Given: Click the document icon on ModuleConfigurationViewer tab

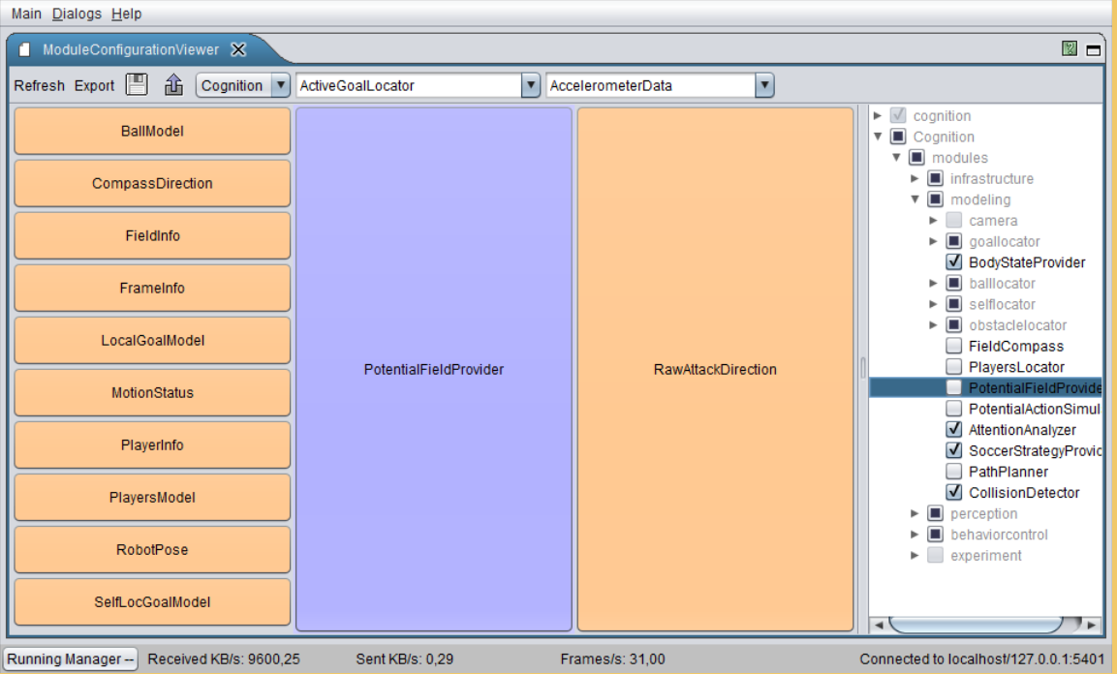Looking at the screenshot, I should tap(25, 50).
